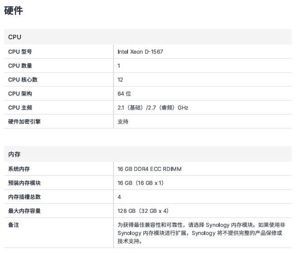Viewport: 307px width, 253px height.
Task: Click the 备注 row label
Action: click(x=14, y=225)
